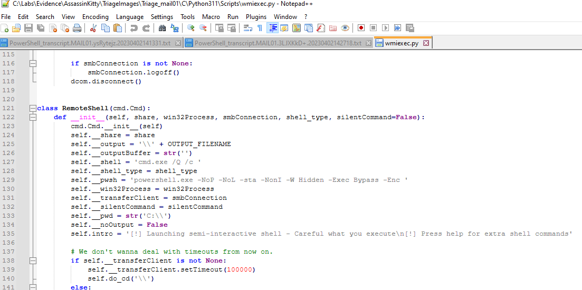The width and height of the screenshot is (582, 290).
Task: Open the Macro menu
Action: click(211, 17)
